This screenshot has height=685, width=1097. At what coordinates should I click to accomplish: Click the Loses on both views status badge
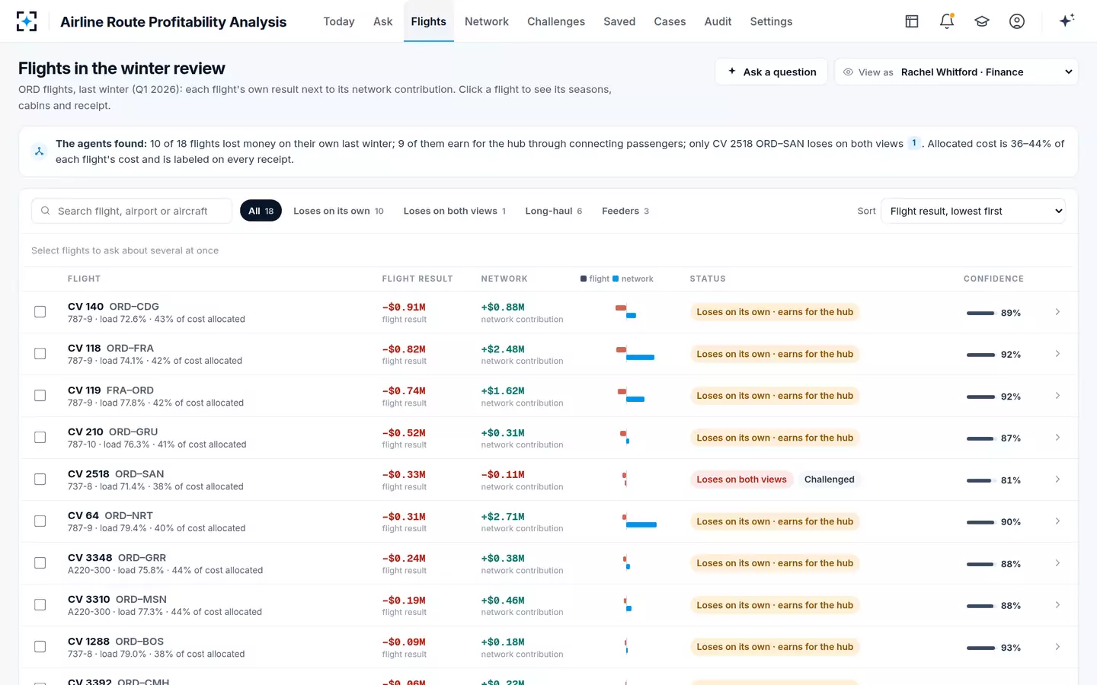(x=741, y=479)
